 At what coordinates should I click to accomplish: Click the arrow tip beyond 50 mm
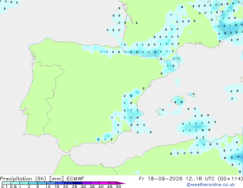click(x=121, y=183)
